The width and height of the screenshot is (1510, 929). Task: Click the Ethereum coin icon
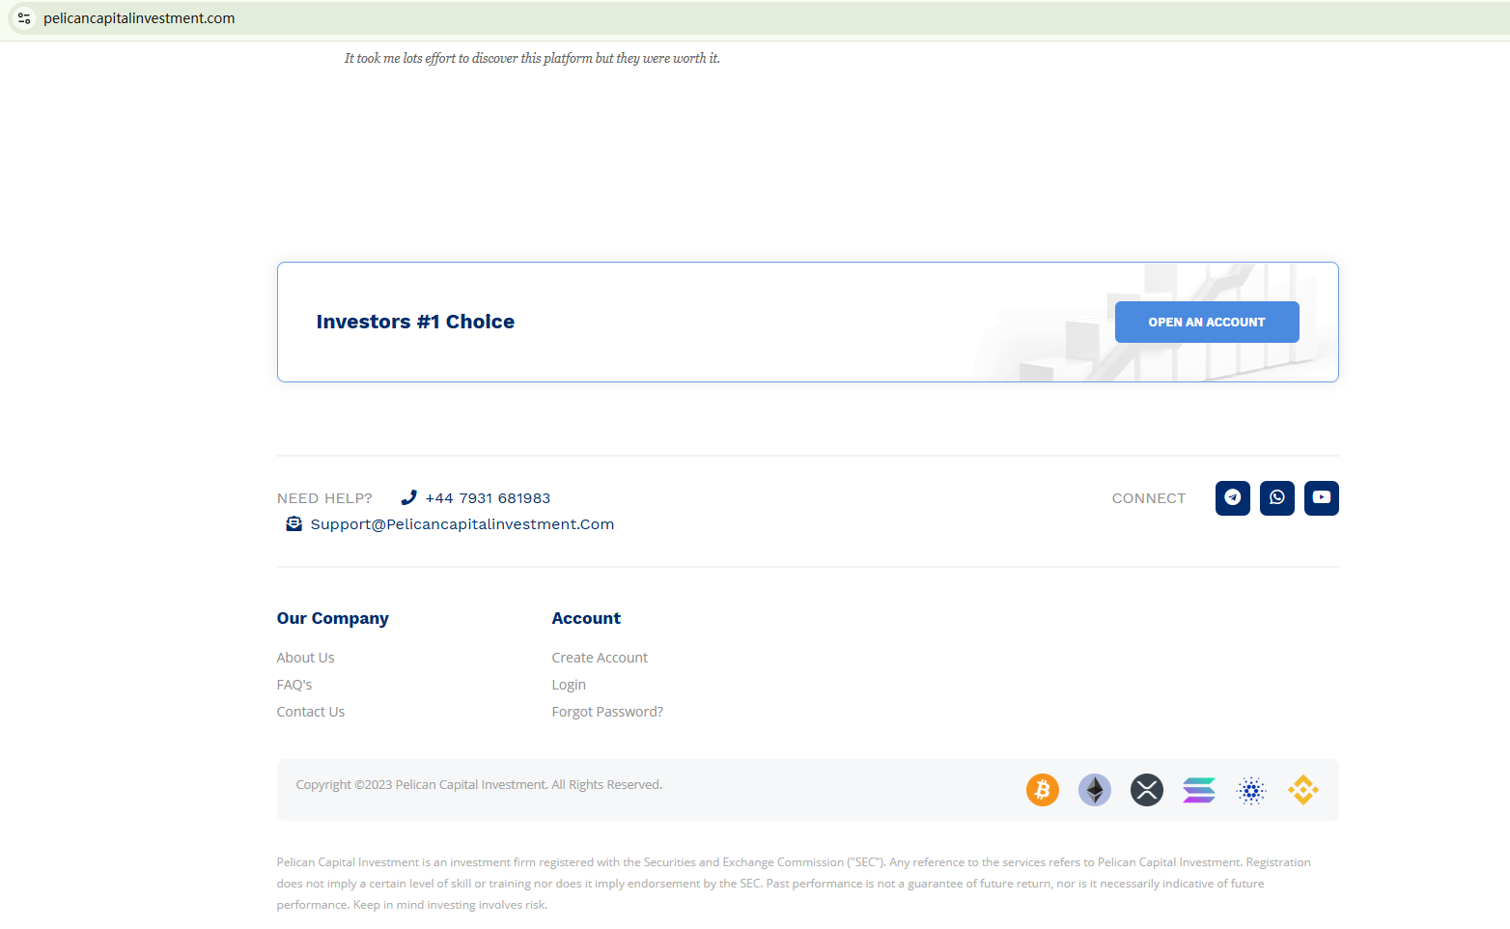[1094, 790]
